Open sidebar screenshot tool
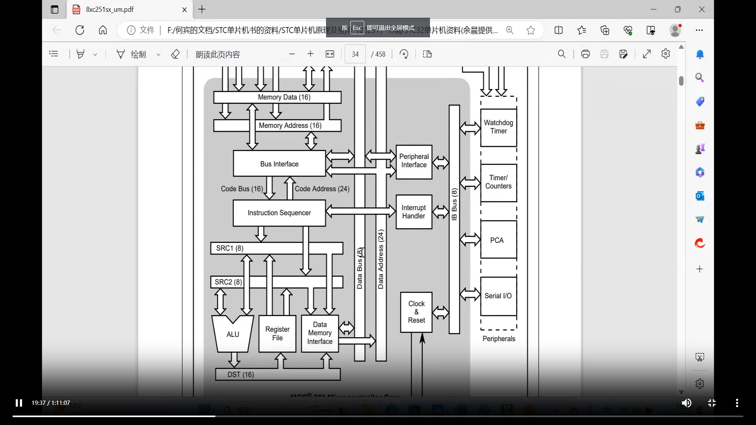 (700, 357)
